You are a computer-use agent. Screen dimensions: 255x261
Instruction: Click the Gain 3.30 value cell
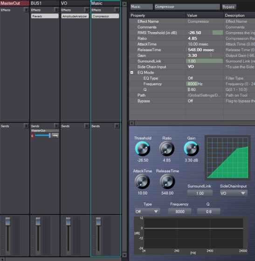pos(204,55)
